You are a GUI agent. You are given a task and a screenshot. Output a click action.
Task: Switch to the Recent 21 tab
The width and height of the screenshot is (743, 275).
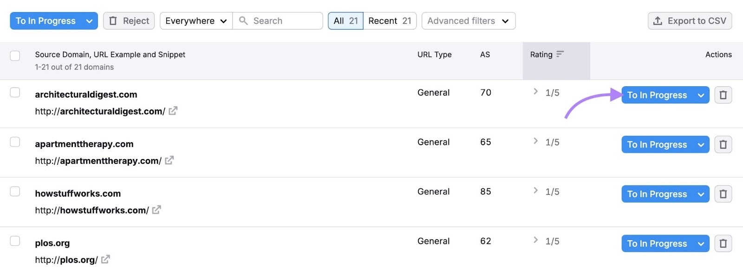(390, 21)
